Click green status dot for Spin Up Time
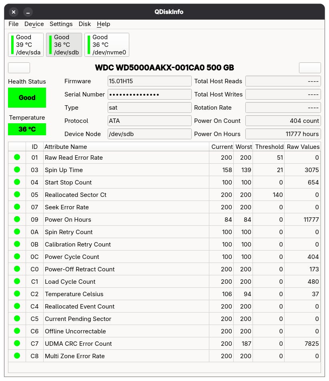The height and width of the screenshot is (381, 329). pos(17,170)
